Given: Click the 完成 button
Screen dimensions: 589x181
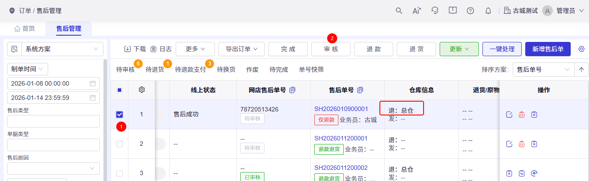Looking at the screenshot, I should tap(288, 49).
